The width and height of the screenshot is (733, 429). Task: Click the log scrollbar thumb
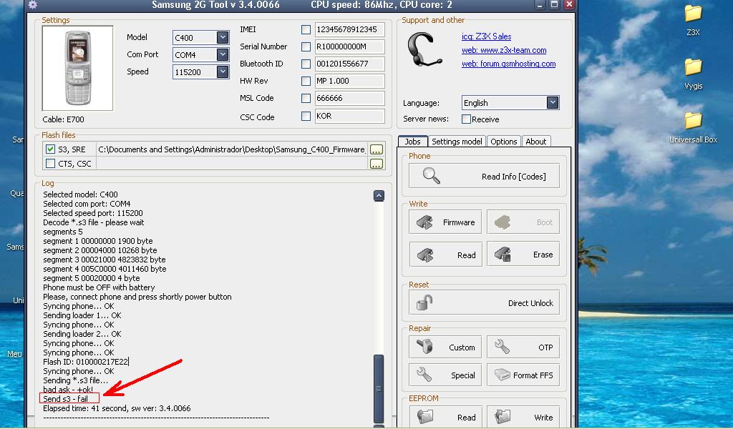(379, 388)
